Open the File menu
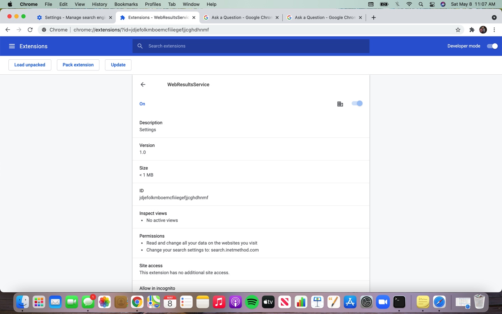This screenshot has height=314, width=502. 48,4
